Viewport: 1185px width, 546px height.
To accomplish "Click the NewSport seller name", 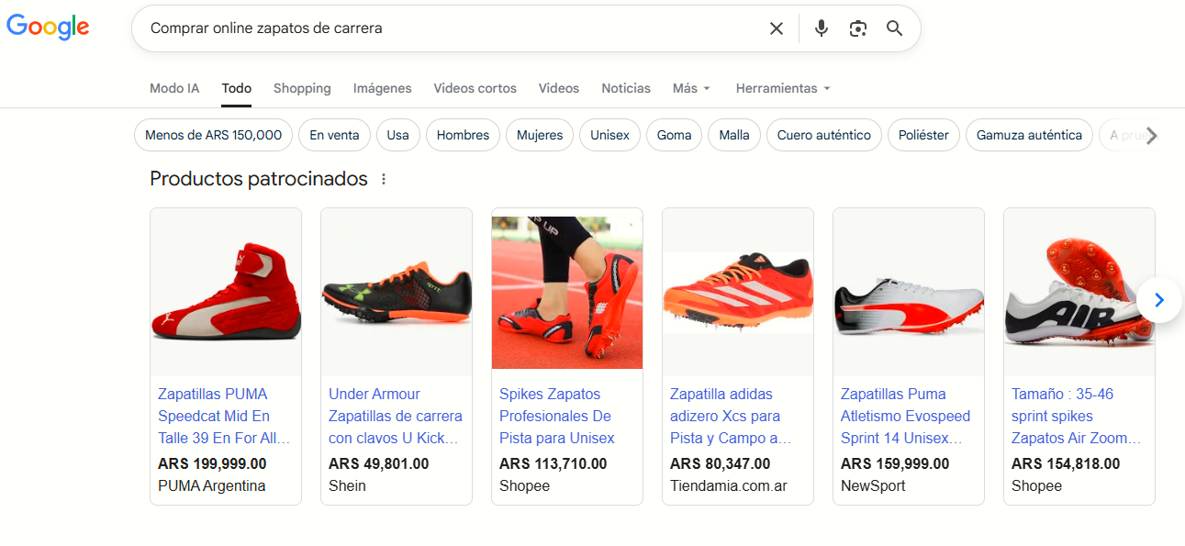I will (873, 485).
